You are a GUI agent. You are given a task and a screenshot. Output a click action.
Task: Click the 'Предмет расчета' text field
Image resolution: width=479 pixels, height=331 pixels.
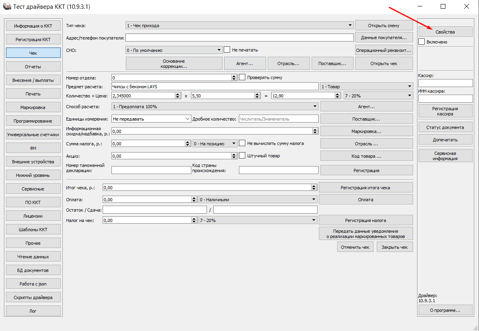[215, 86]
